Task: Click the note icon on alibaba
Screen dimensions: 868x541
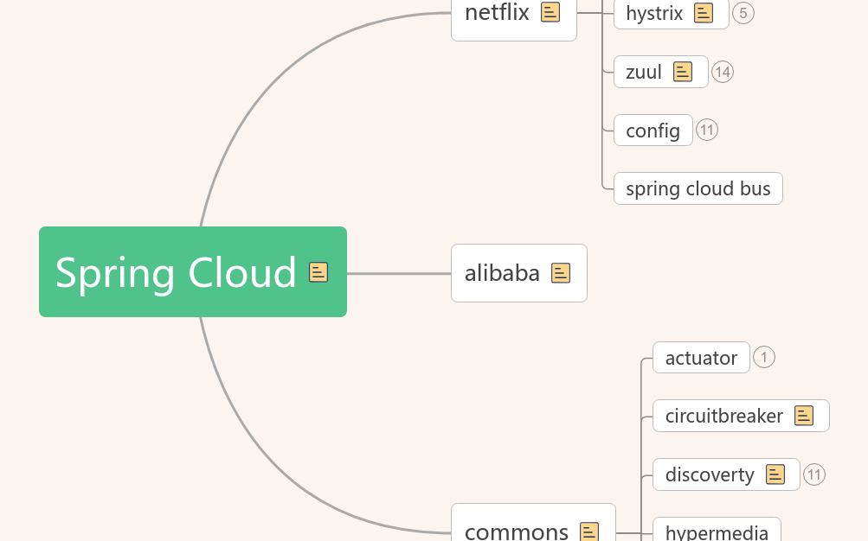Action: click(x=561, y=273)
